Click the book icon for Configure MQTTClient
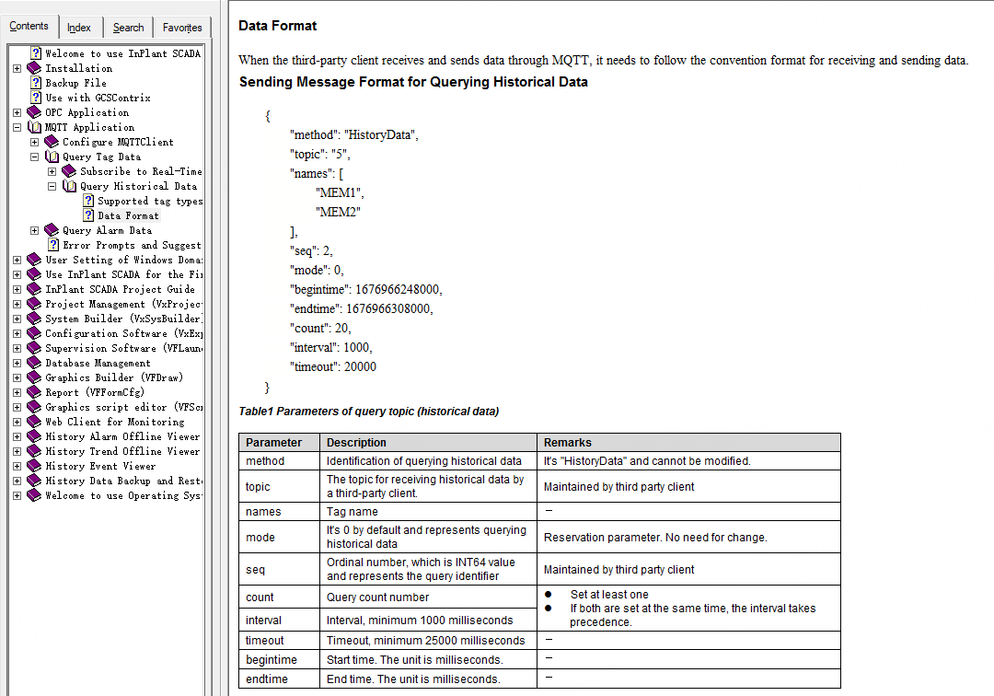 pos(52,142)
